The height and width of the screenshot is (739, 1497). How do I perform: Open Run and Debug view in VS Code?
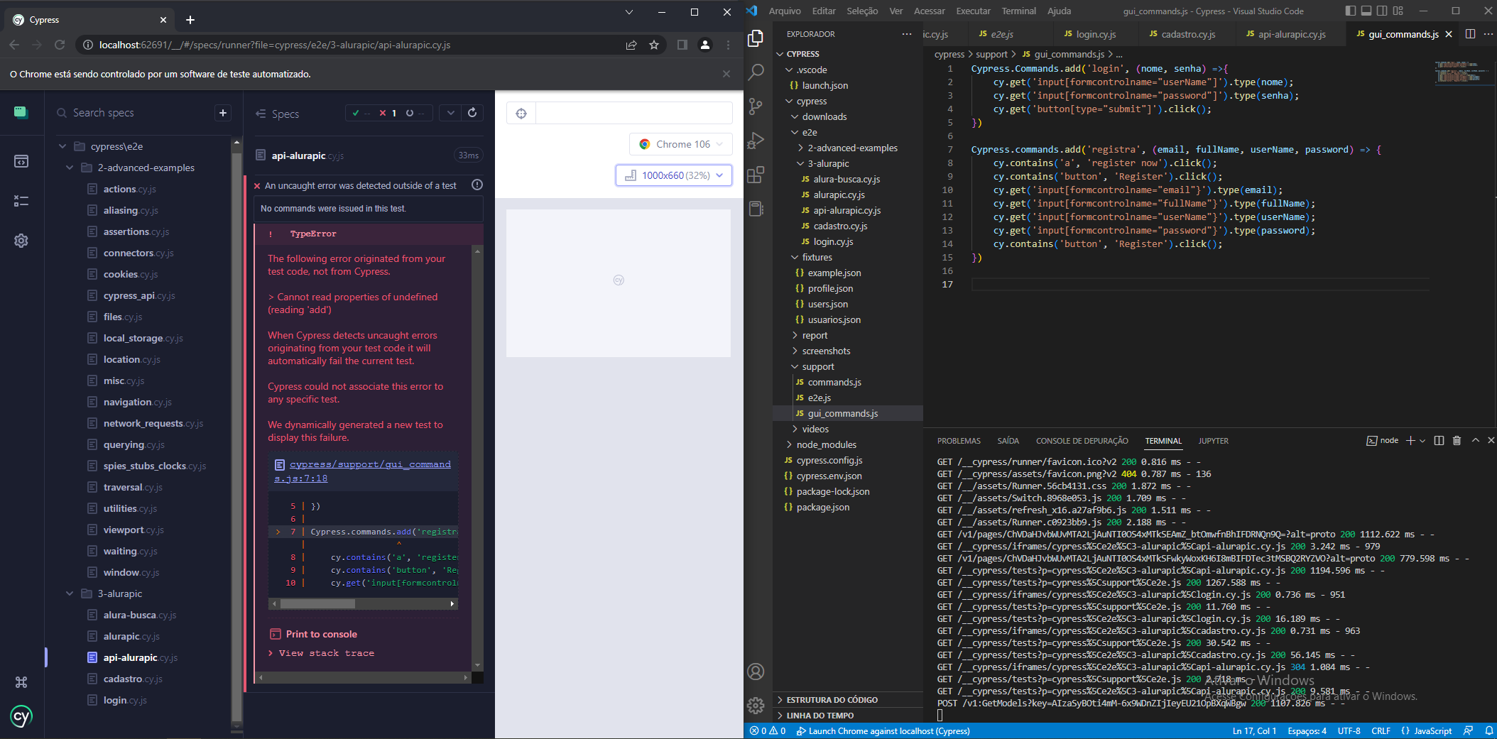[756, 141]
